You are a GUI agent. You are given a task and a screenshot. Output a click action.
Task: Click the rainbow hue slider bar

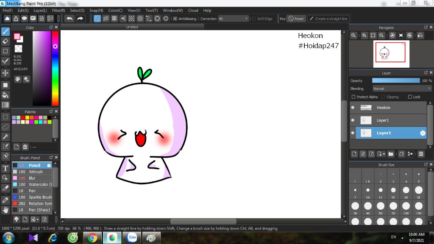pos(56,68)
